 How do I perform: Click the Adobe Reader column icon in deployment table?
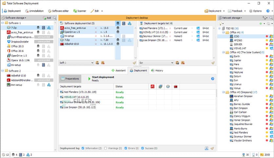click(176, 87)
